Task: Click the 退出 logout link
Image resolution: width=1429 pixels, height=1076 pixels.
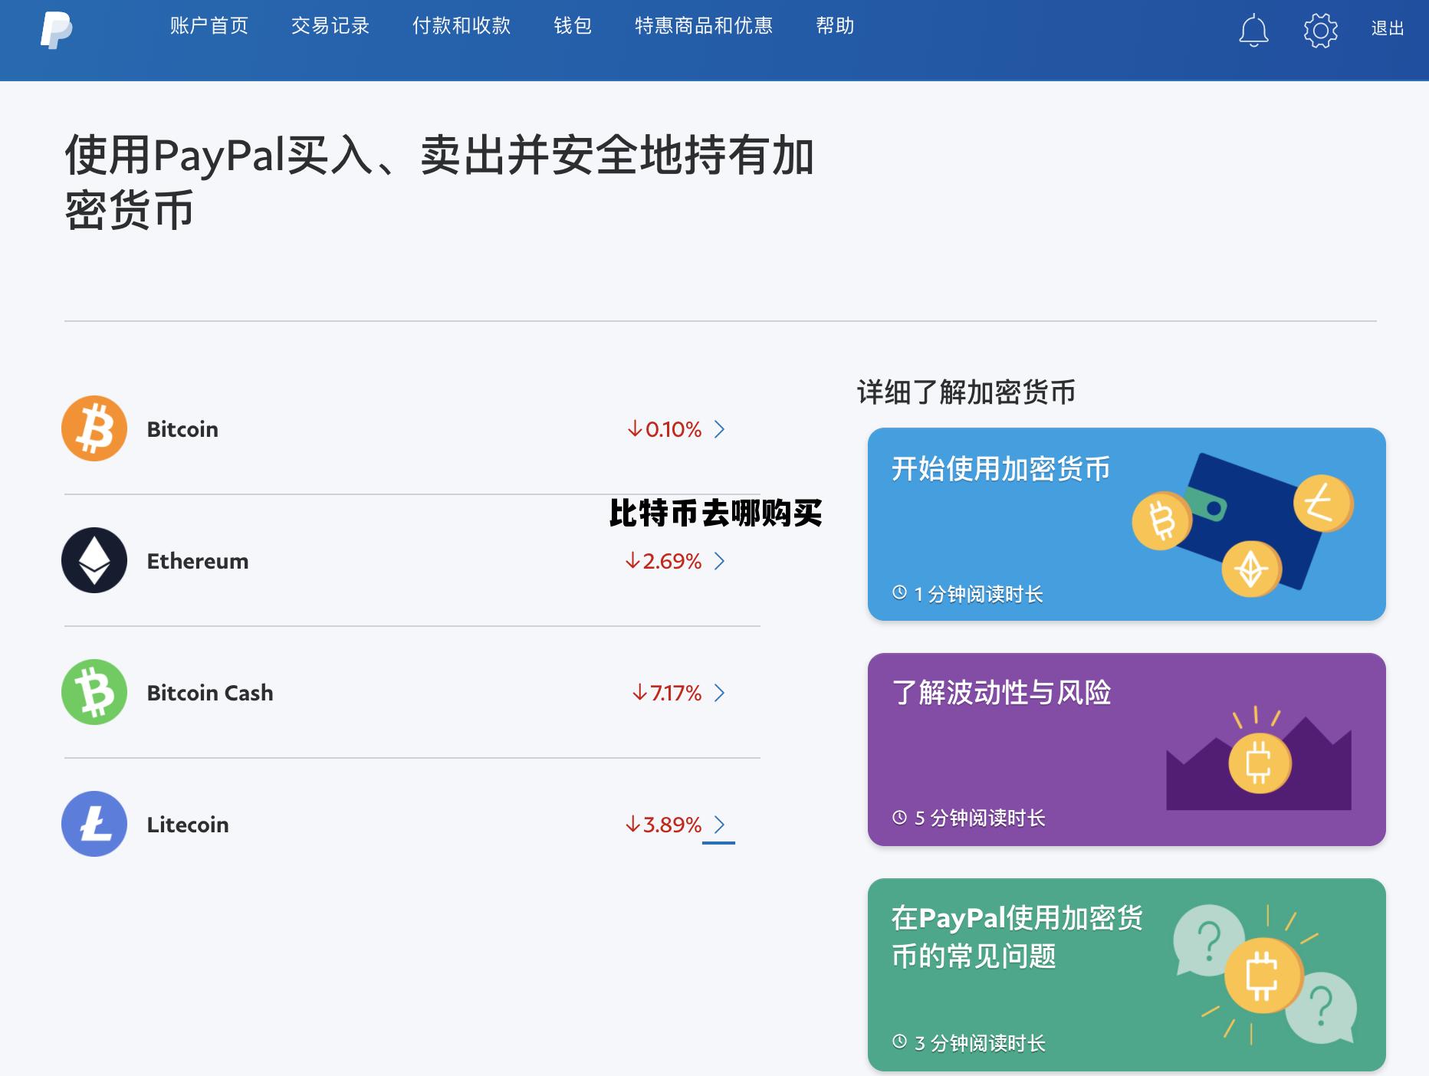Action: 1388,28
